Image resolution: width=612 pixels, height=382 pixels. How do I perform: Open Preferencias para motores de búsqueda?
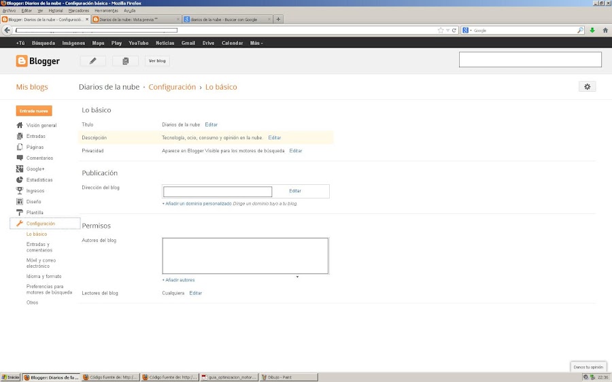click(49, 289)
